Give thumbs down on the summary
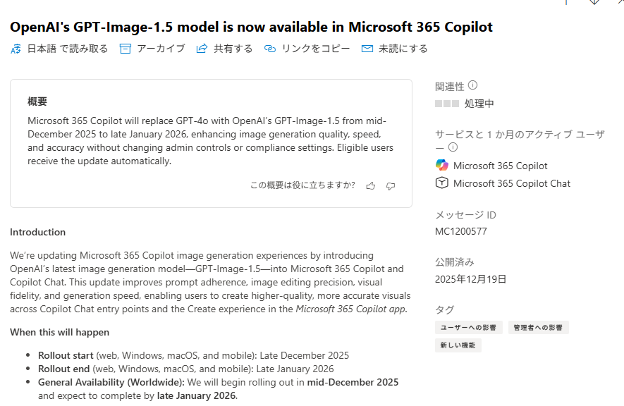 coord(391,185)
